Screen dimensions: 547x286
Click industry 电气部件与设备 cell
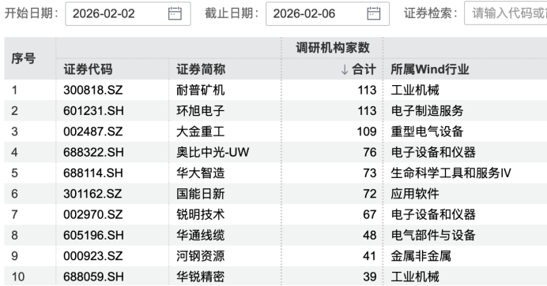pyautogui.click(x=433, y=236)
